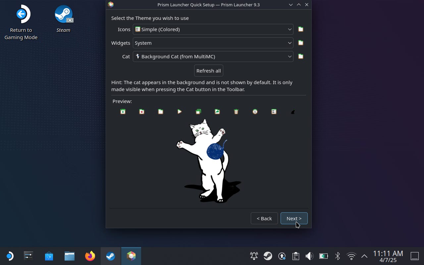The height and width of the screenshot is (265, 424).
Task: Open the Icons theme dropdown
Action: 213,29
